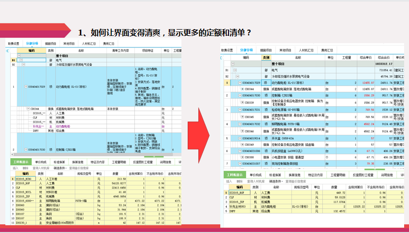Image resolution: width=409 pixels, height=233 pixels.
Task: Collapse 整个项目 root node in left screenshot
Action: click(x=19, y=56)
